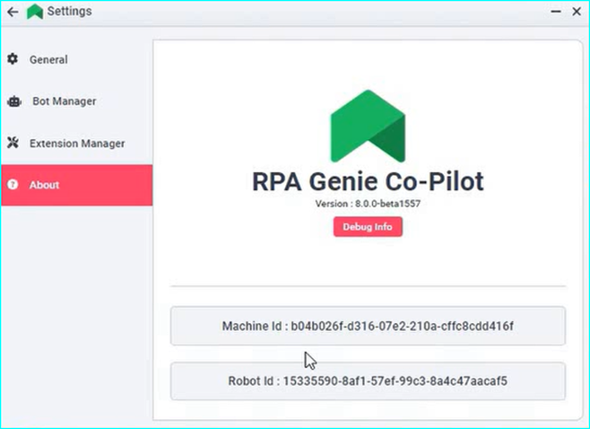Click the Extension Manager tools icon
590x429 pixels.
[13, 143]
